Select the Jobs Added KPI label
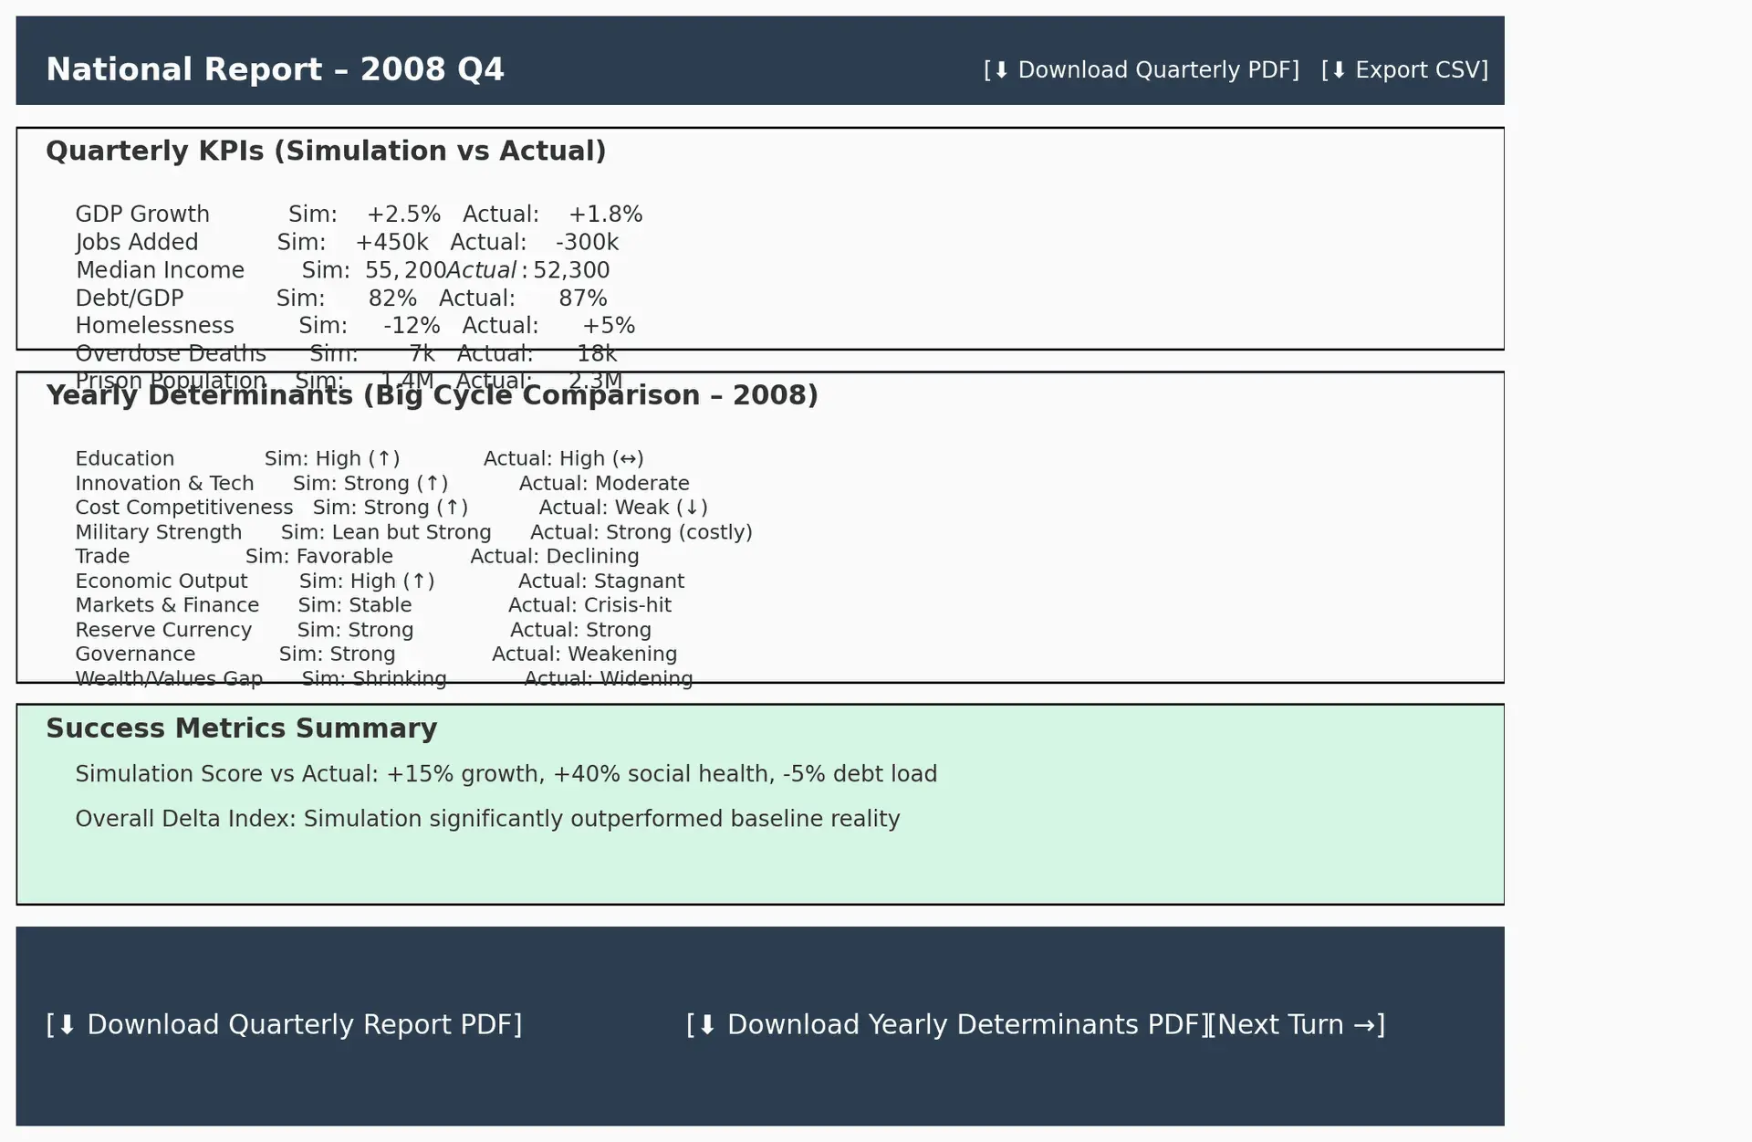The height and width of the screenshot is (1142, 1752). (137, 242)
